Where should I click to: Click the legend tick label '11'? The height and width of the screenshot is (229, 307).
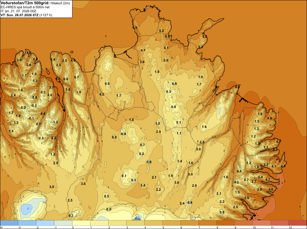[x=272, y=227]
